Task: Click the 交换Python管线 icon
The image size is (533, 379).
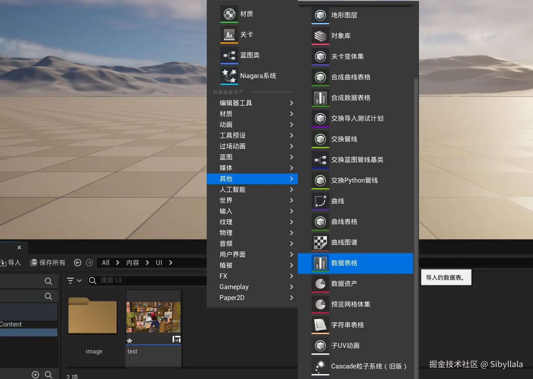Action: click(x=320, y=180)
